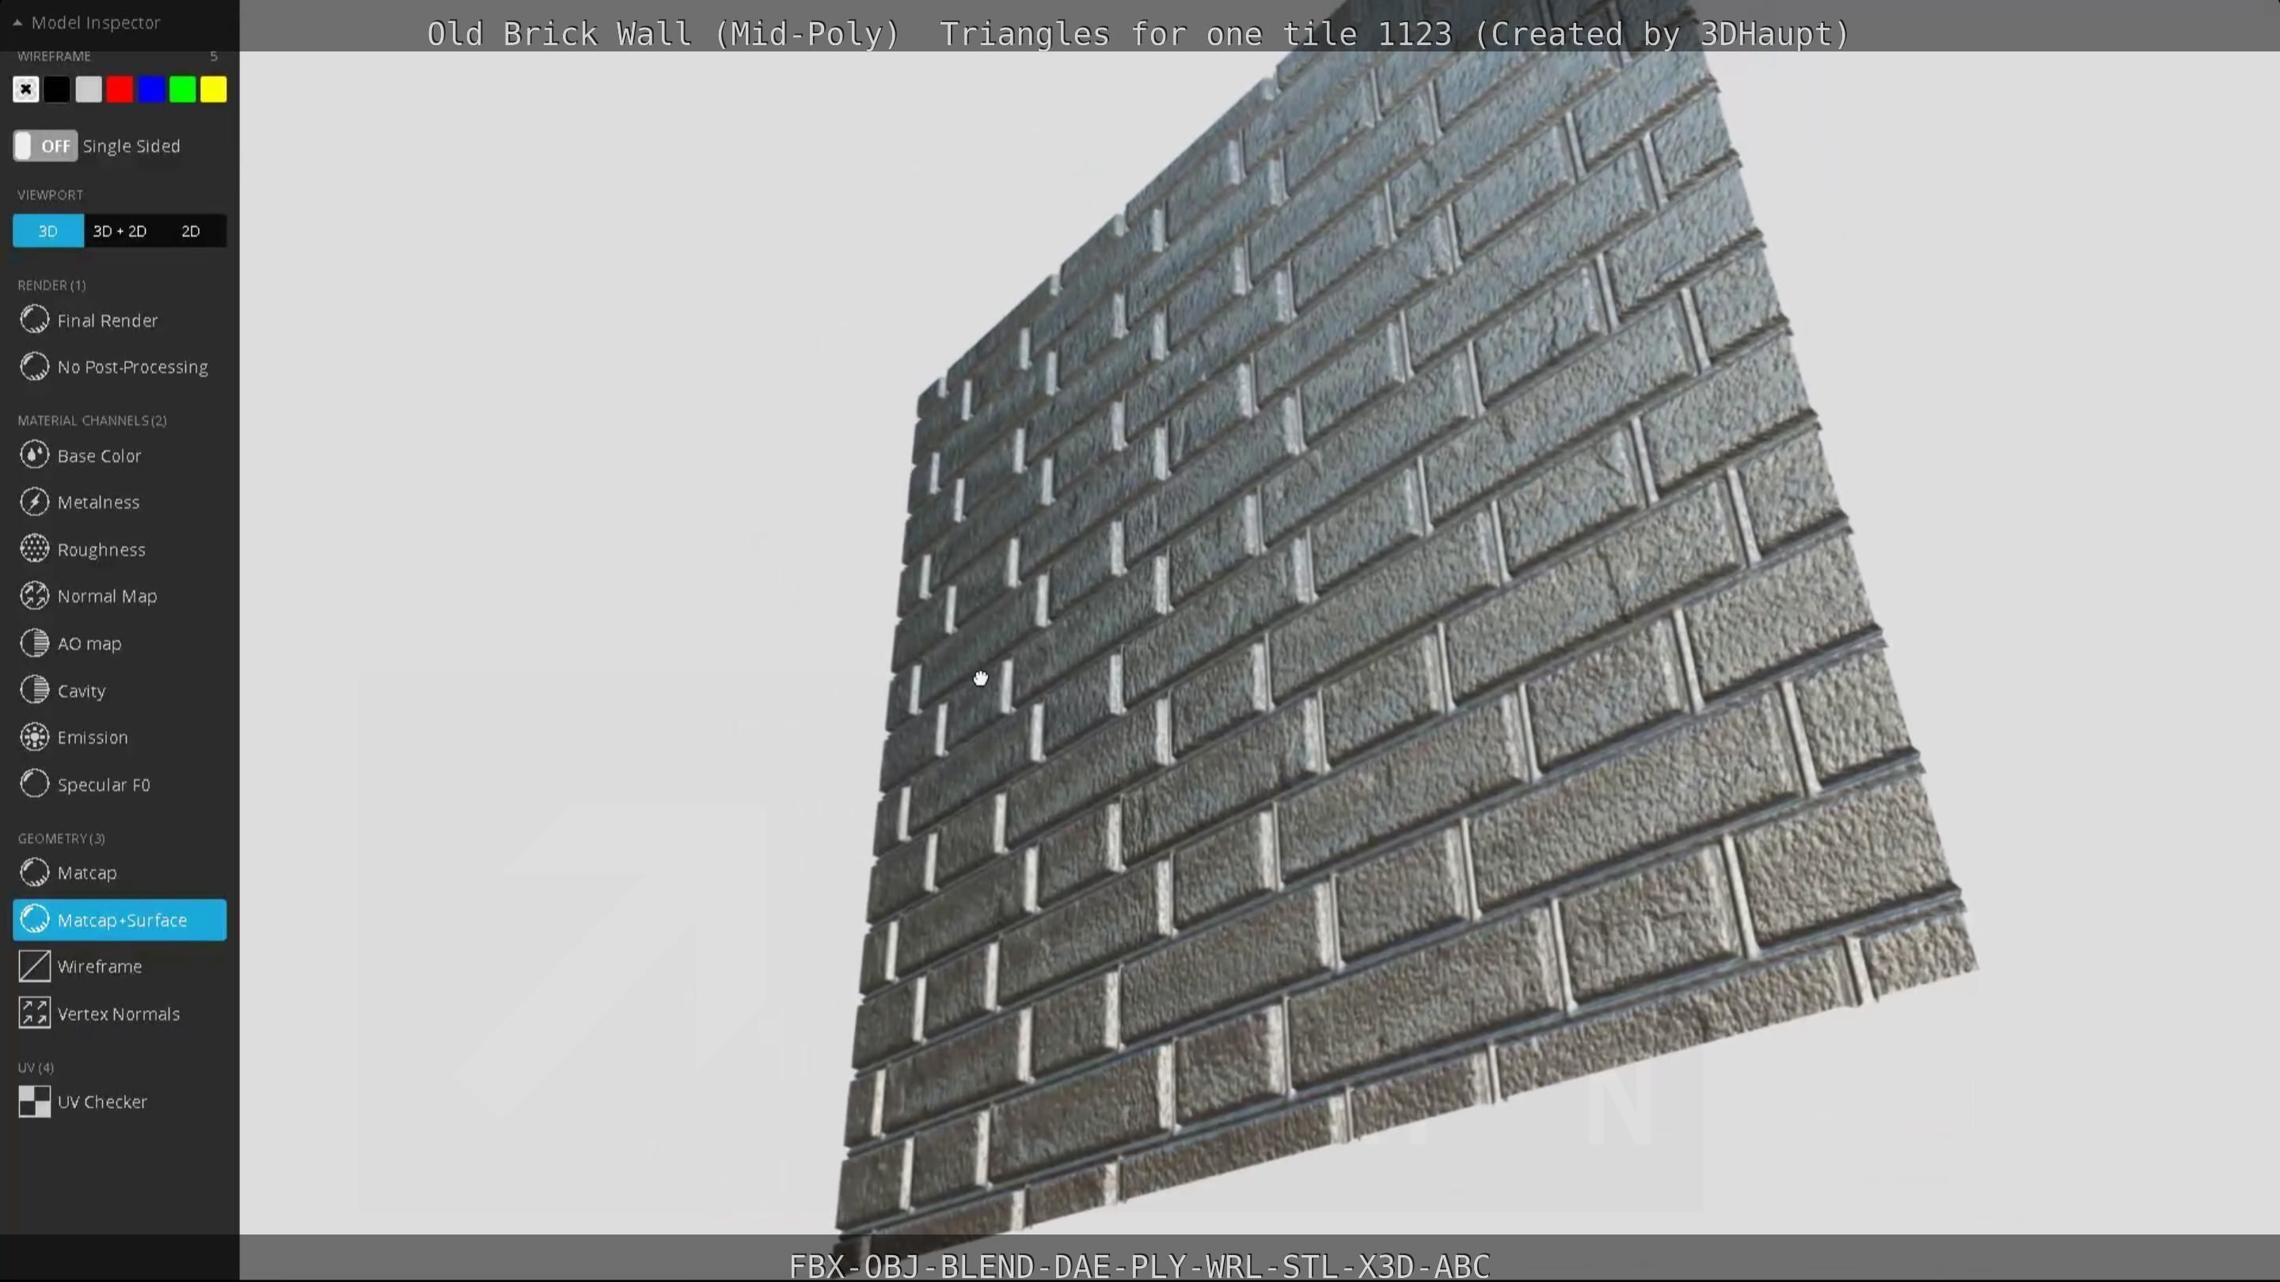This screenshot has height=1282, width=2280.
Task: Click the FBX-OBJ-BLEND formats caption
Action: coord(1139,1266)
